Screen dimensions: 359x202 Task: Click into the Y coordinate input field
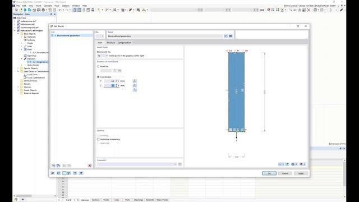tap(110, 81)
